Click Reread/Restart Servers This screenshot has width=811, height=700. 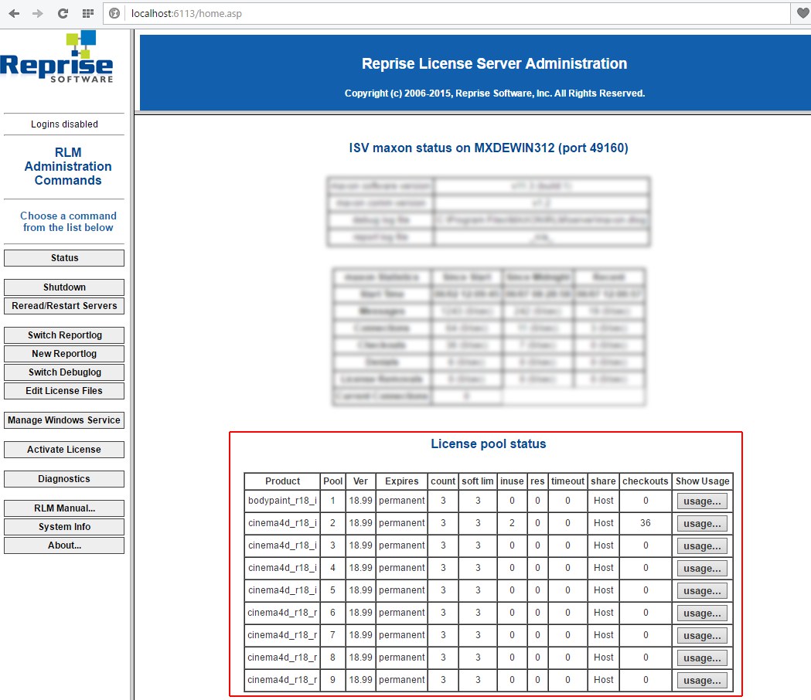coord(64,306)
